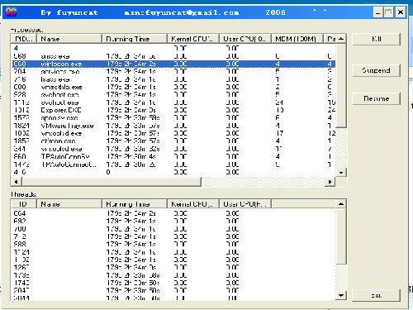
Task: Click the horizontal scrollbar right arrow
Action: [330, 182]
